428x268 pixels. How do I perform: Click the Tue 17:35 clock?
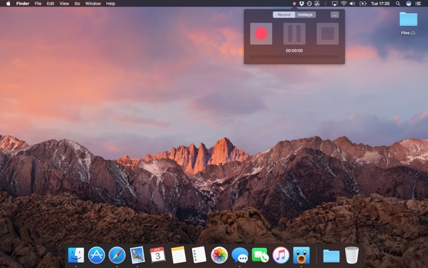381,3
